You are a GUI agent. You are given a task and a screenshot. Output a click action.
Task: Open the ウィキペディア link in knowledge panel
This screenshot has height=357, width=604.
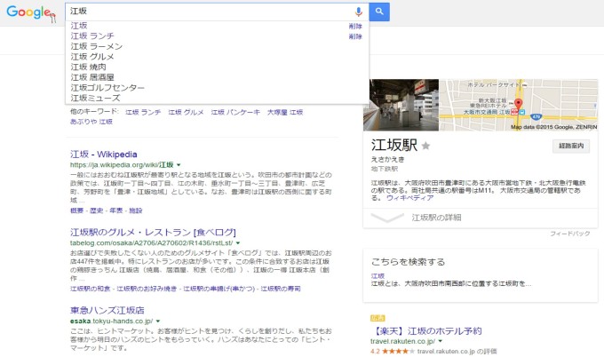pos(409,198)
